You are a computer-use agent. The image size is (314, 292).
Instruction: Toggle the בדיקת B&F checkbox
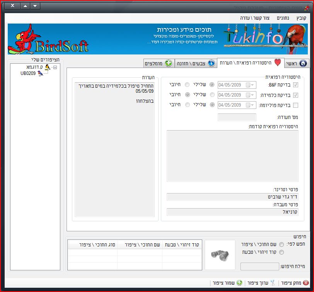tap(296, 85)
